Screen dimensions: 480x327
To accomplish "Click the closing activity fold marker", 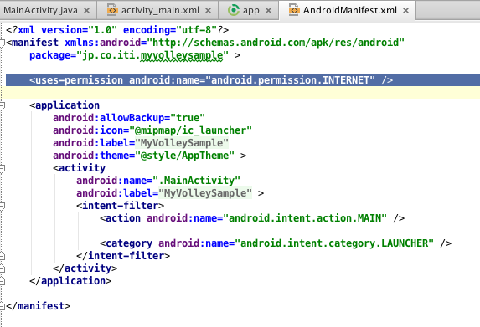I will 3,268.
